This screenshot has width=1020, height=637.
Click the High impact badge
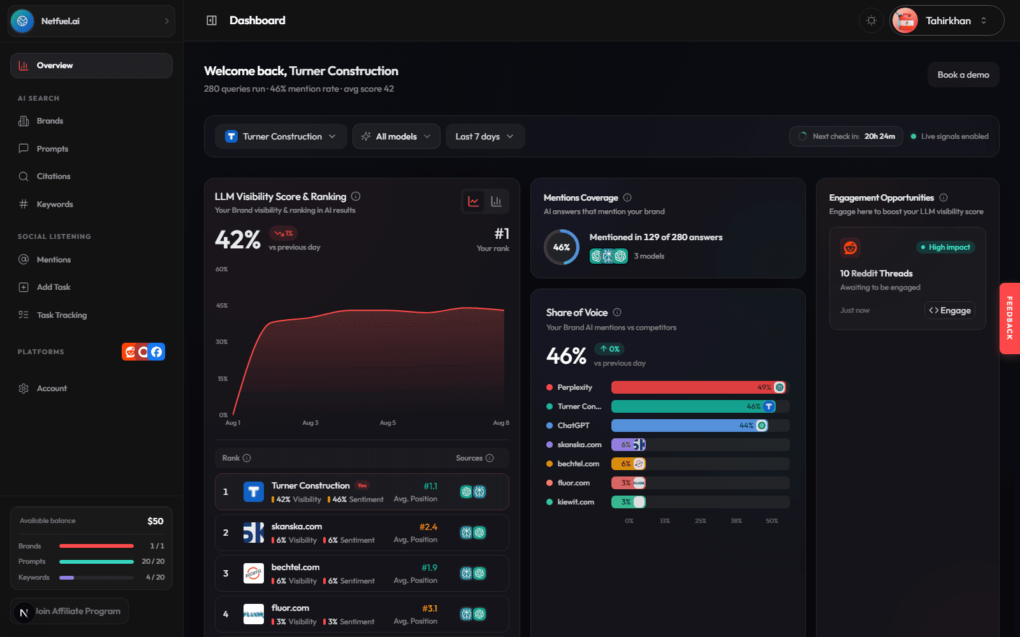point(945,247)
